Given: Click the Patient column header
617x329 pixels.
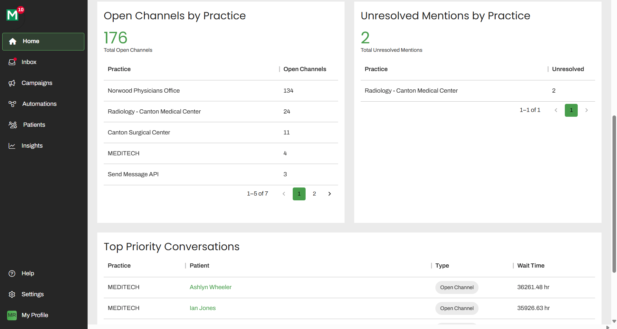Looking at the screenshot, I should point(199,266).
